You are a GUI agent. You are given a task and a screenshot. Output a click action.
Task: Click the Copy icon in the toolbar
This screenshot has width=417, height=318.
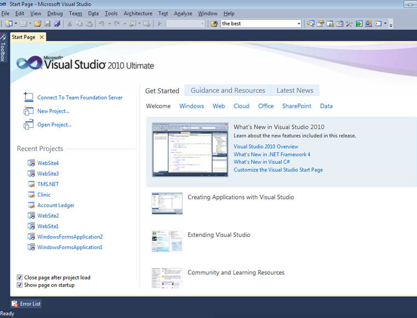[79, 23]
